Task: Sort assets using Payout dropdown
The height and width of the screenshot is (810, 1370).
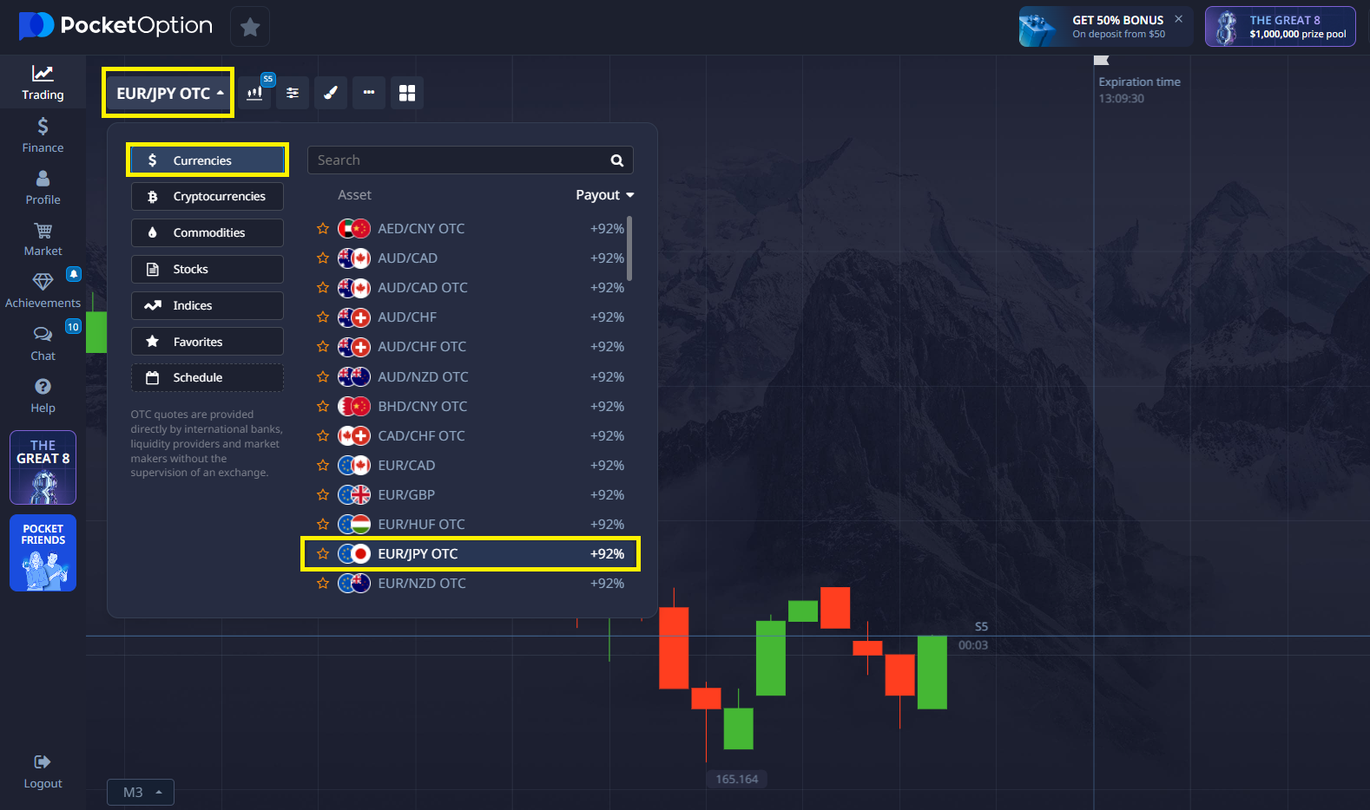Action: (604, 195)
